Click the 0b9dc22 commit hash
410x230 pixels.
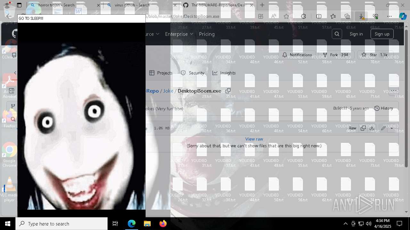point(340,108)
